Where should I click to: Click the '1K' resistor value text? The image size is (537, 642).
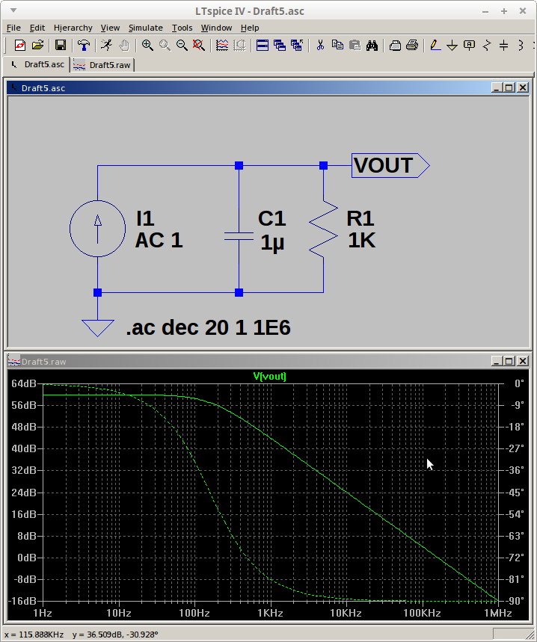362,240
